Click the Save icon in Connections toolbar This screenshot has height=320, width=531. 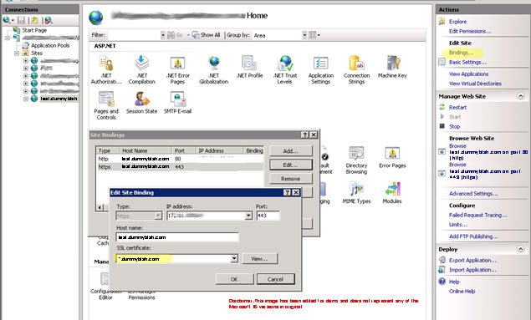[22, 20]
